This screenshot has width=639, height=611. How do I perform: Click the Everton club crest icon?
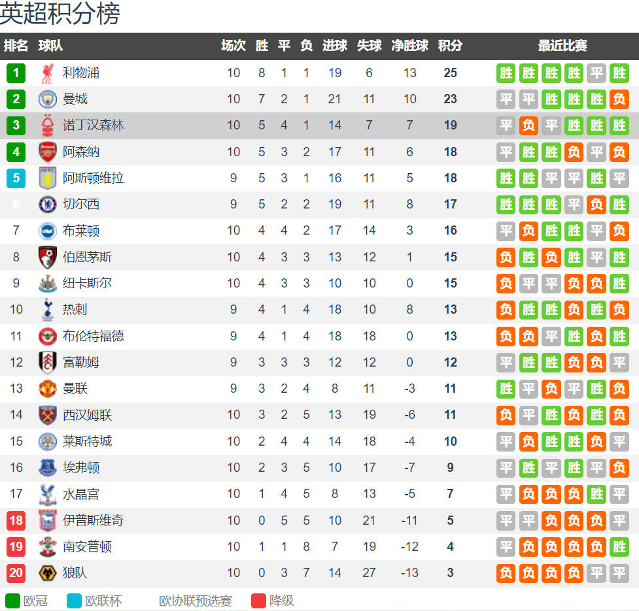(48, 468)
